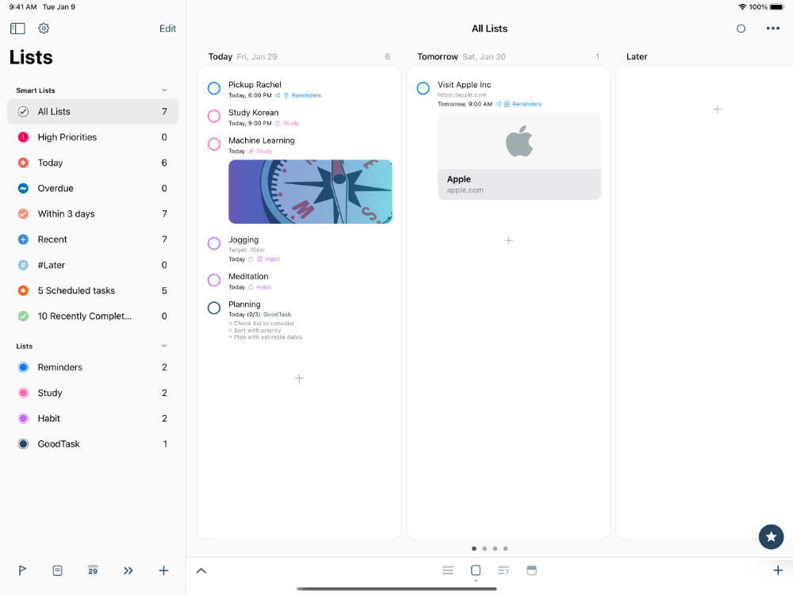Screen dimensions: 793x595
Task: Open the star quick action button
Action: [771, 537]
